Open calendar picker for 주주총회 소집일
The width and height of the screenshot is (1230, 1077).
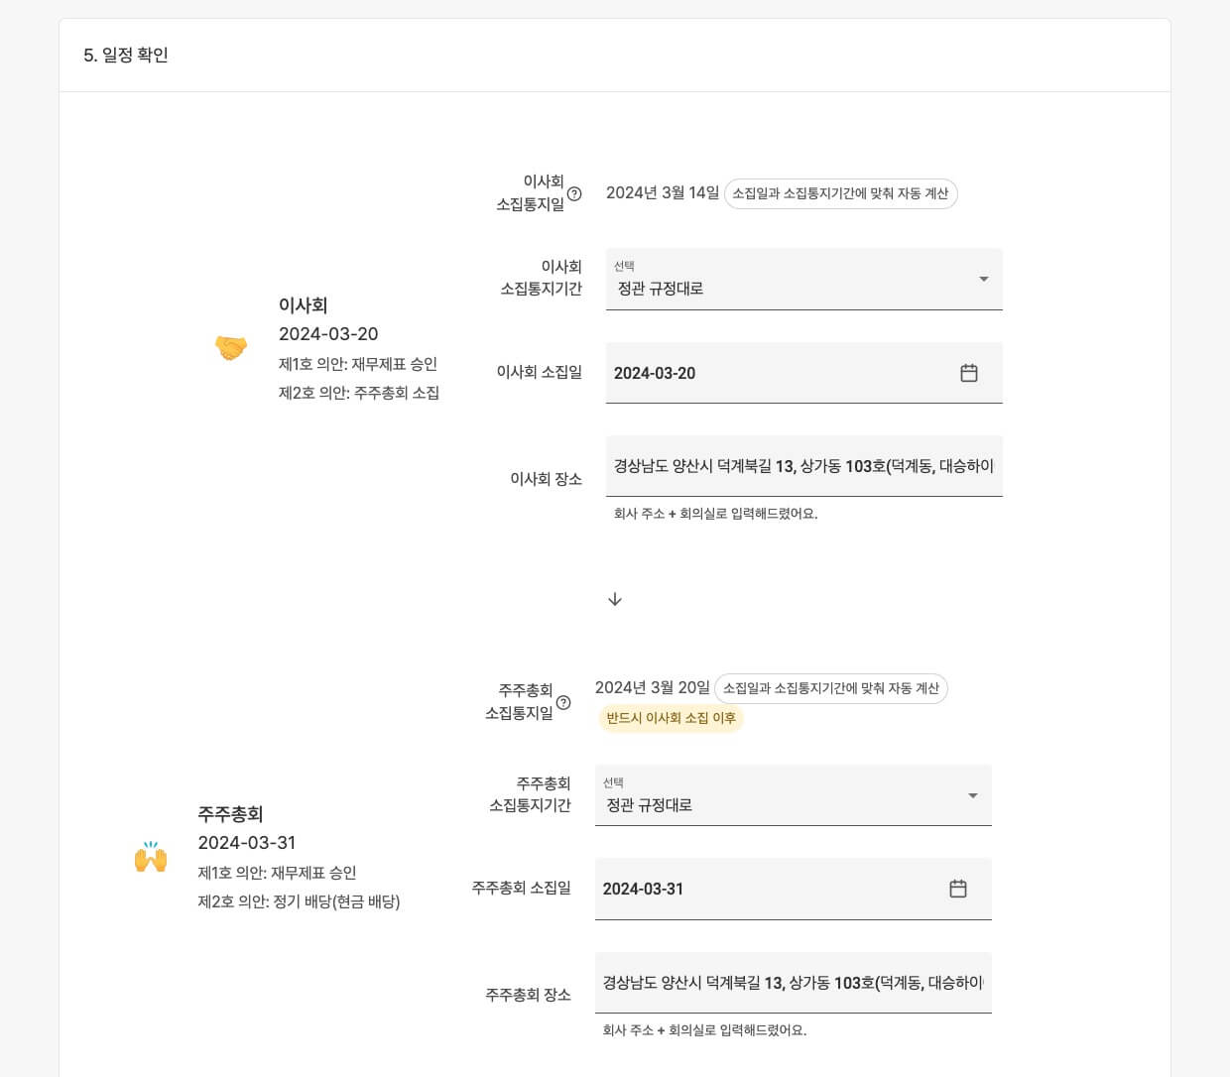point(958,889)
